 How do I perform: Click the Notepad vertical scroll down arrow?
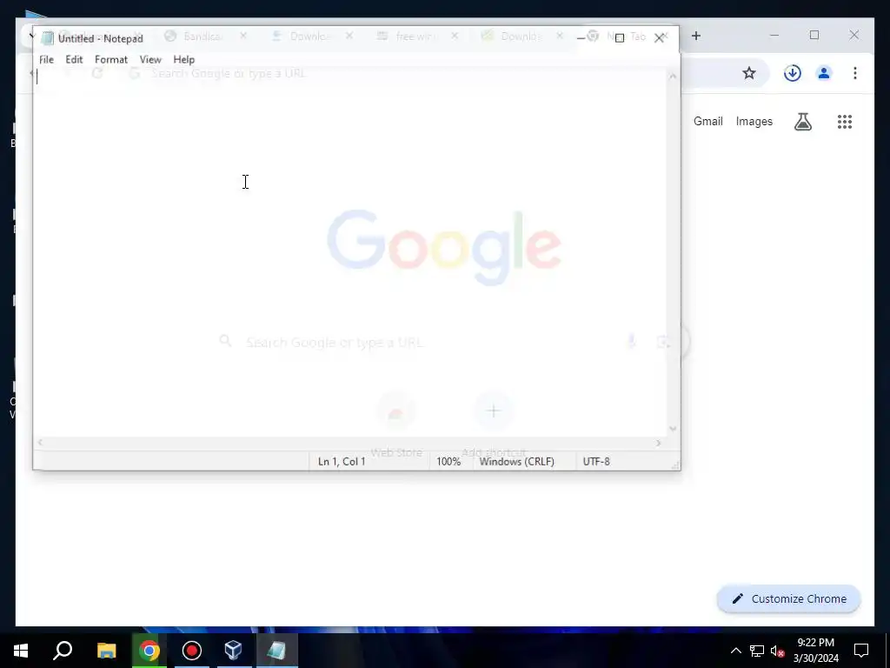coord(673,430)
